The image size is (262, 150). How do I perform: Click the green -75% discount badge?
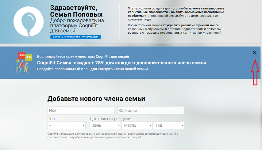(x=29, y=57)
